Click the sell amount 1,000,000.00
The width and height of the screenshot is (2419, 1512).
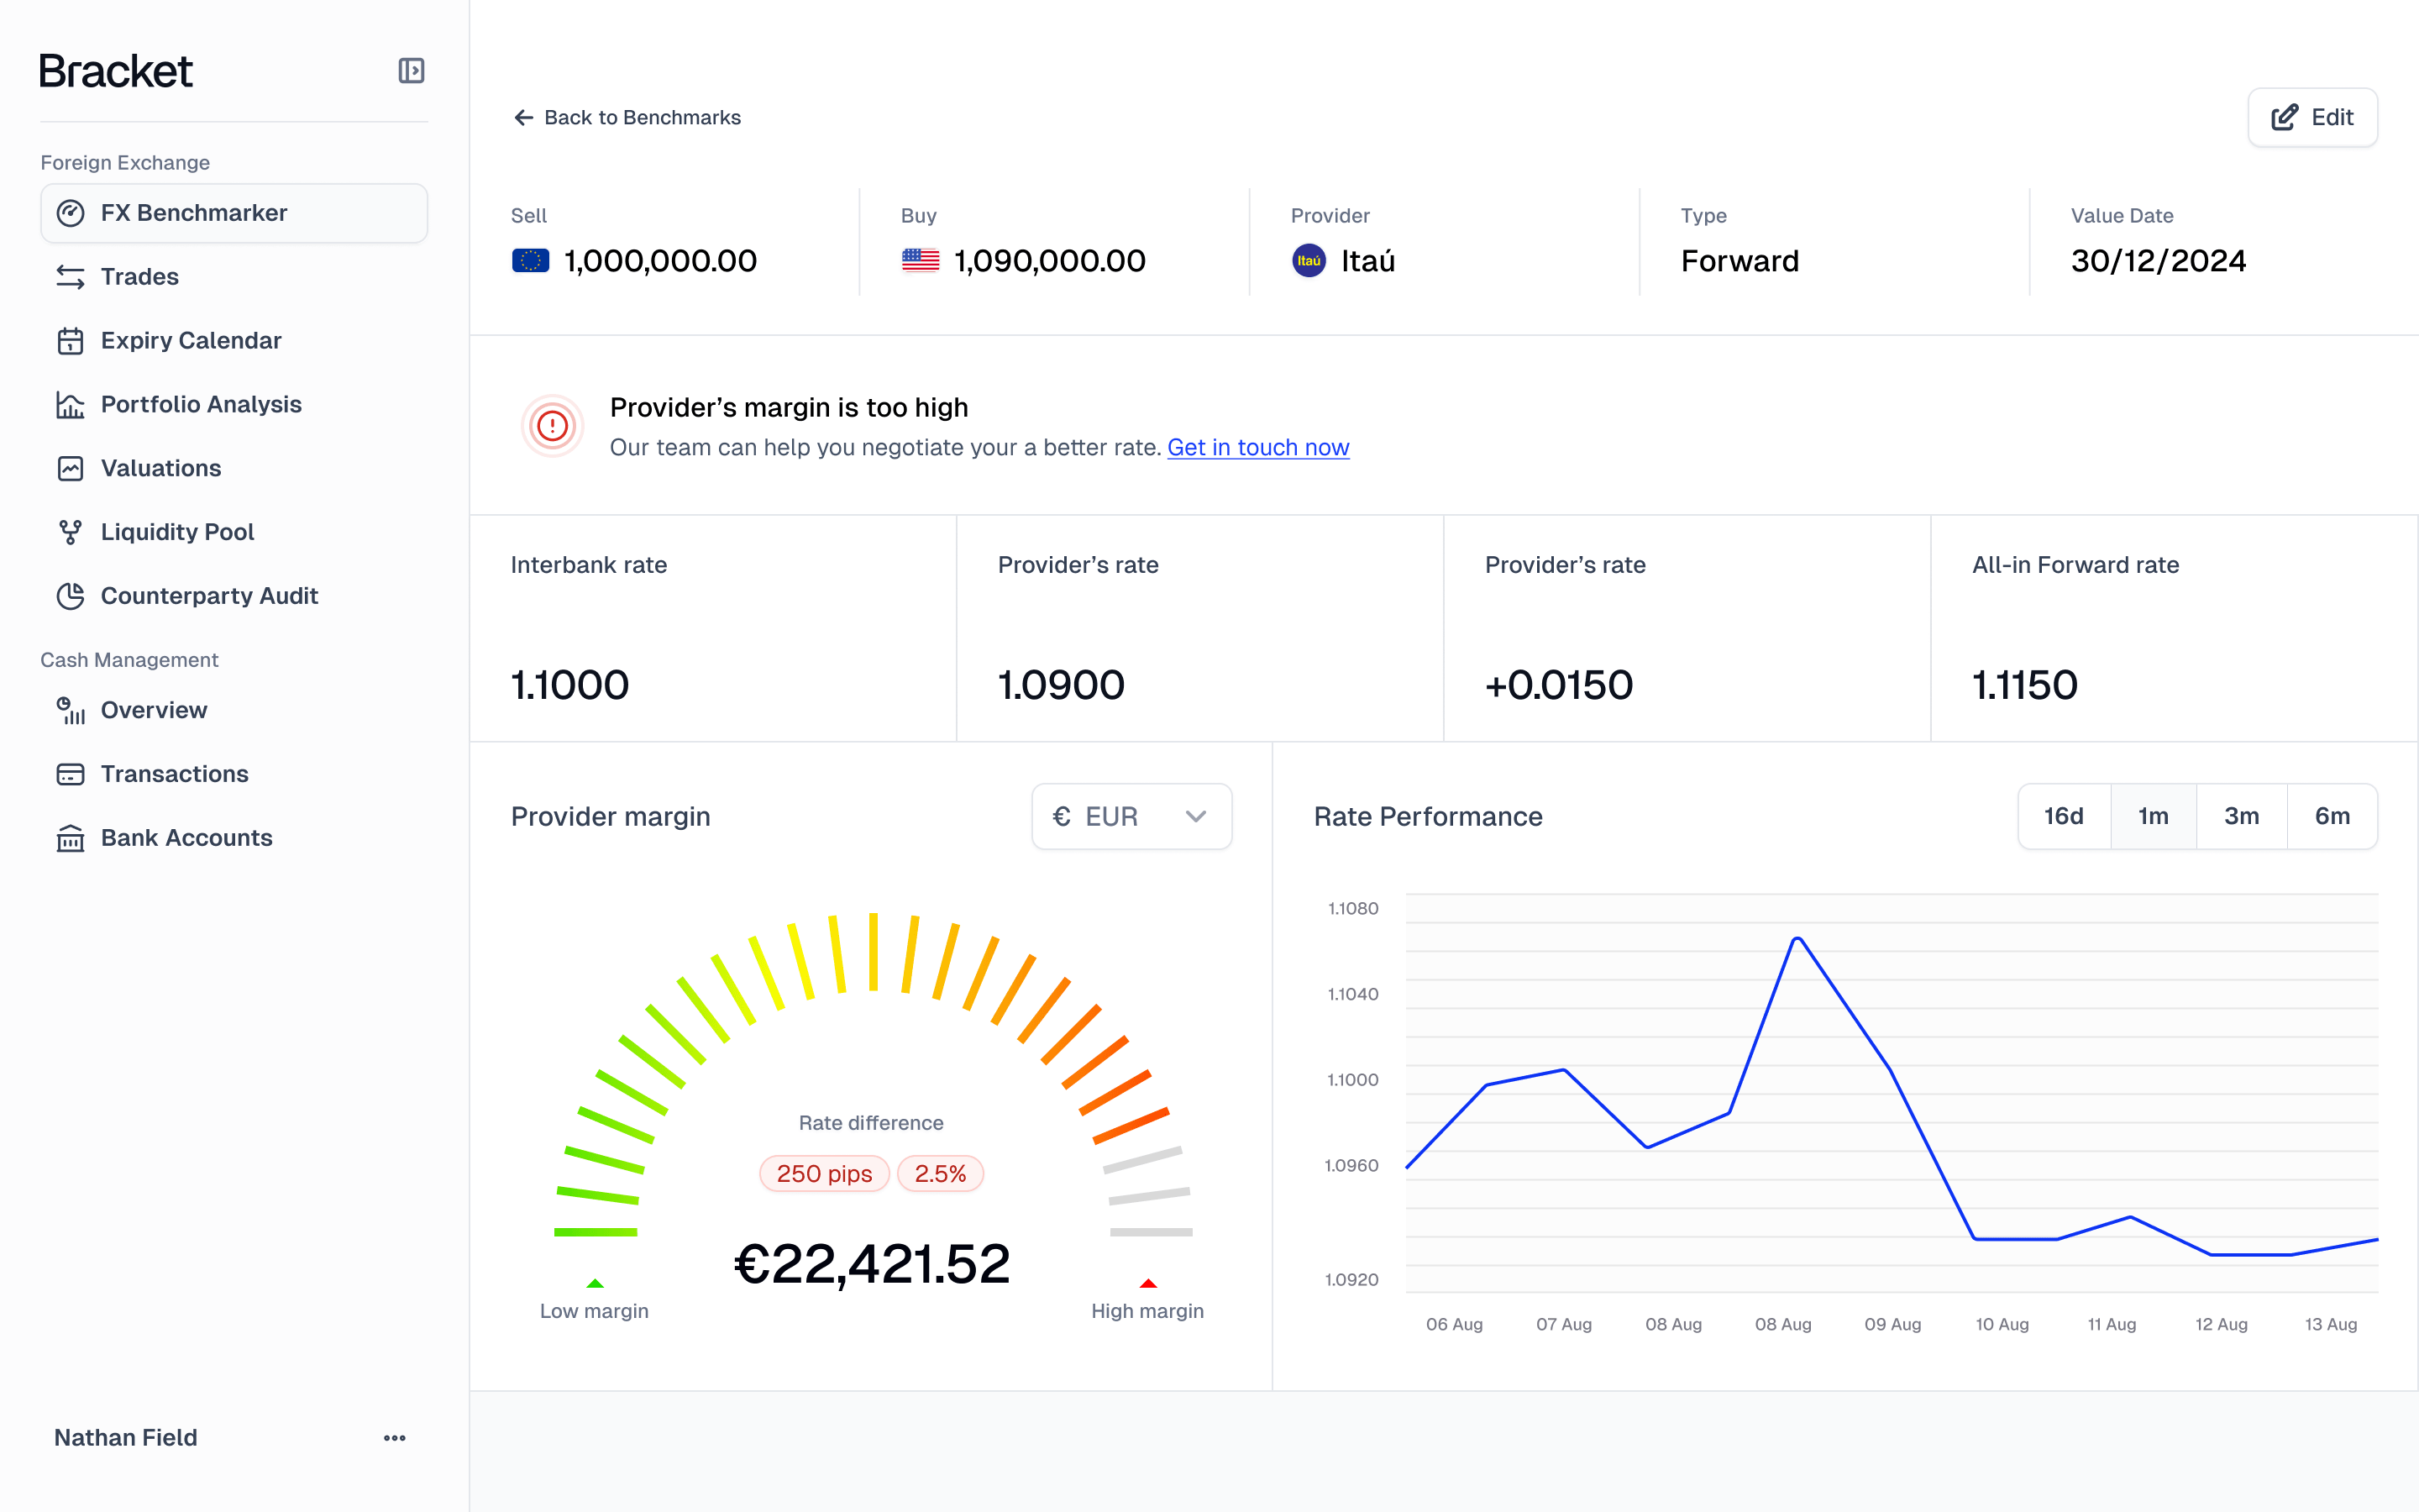(x=659, y=261)
